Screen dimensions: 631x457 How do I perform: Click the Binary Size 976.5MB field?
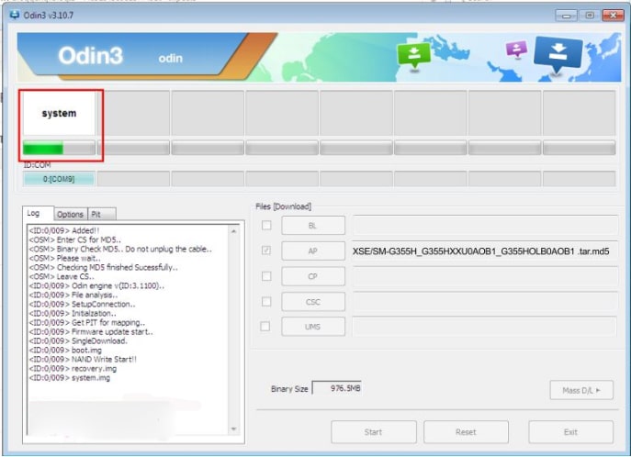[337, 388]
